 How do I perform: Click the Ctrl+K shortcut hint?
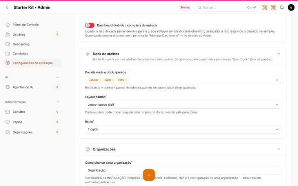(252, 7)
